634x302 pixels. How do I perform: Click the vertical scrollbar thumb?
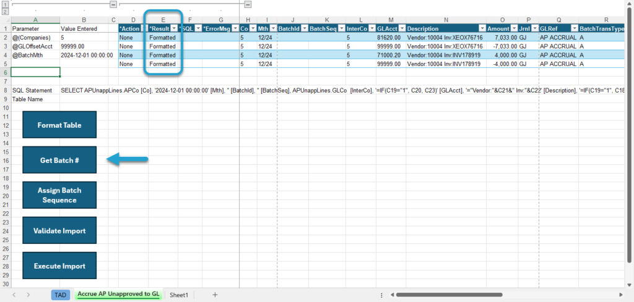[x=629, y=135]
